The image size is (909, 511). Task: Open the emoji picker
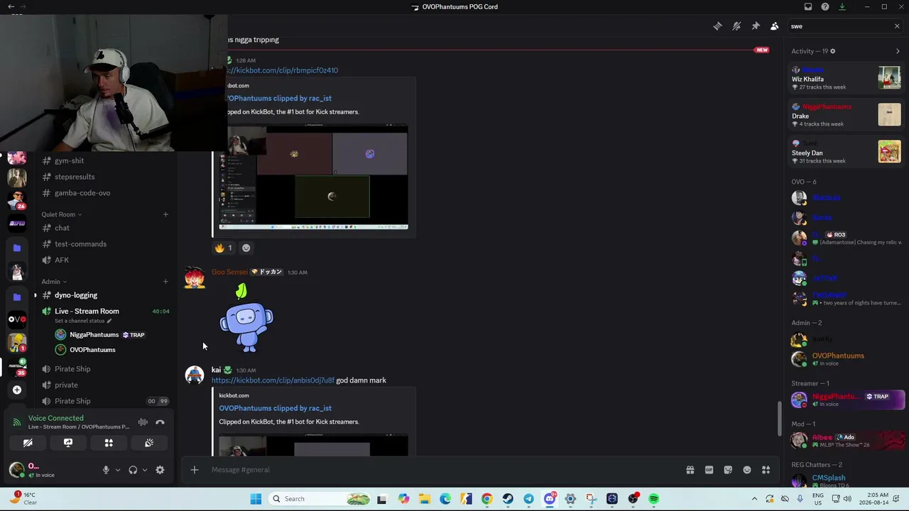coord(747,470)
